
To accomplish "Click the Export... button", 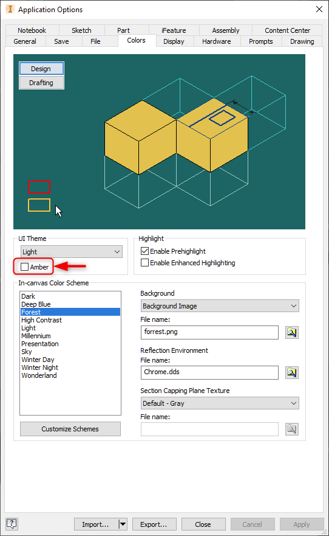I will coord(154,524).
